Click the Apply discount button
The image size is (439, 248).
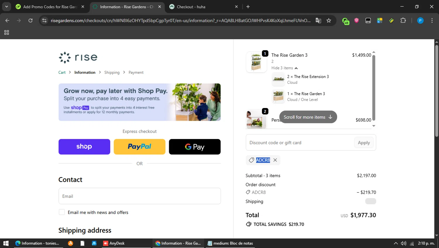point(364,143)
